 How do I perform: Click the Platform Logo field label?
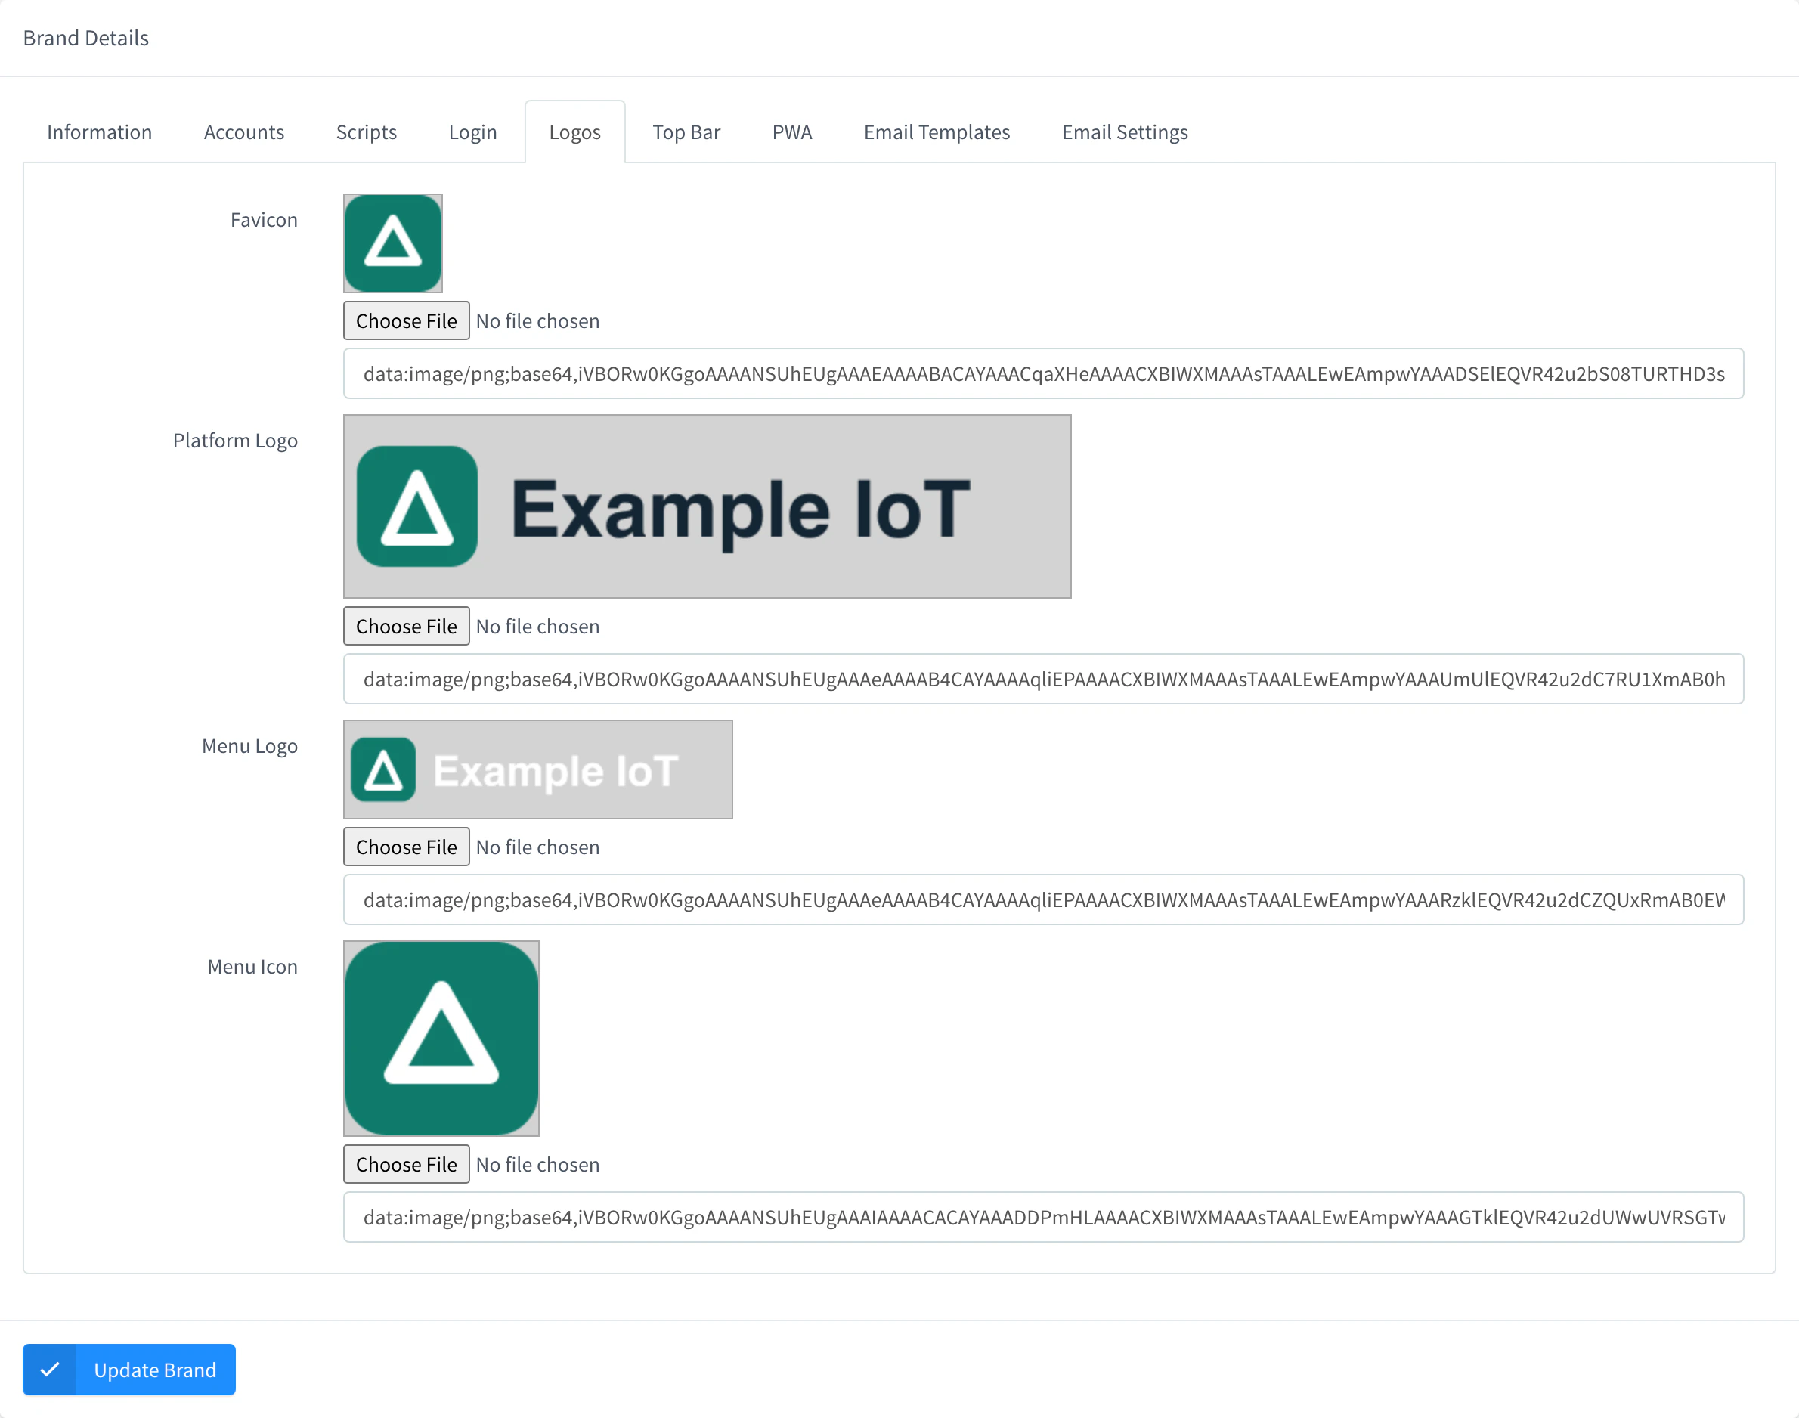(235, 441)
